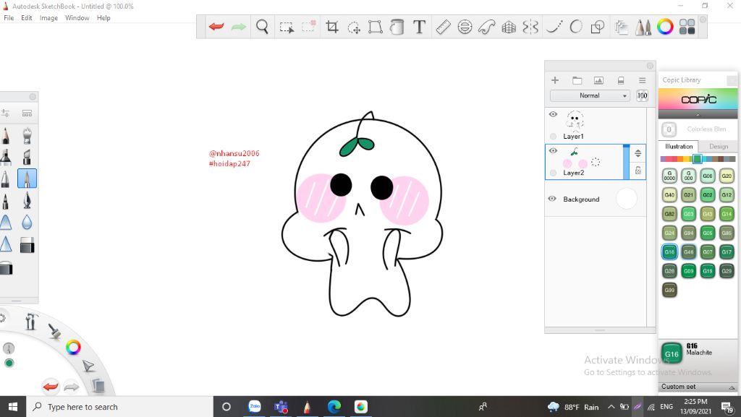The width and height of the screenshot is (741, 417).
Task: Activate the French Curve tool
Action: tap(487, 27)
